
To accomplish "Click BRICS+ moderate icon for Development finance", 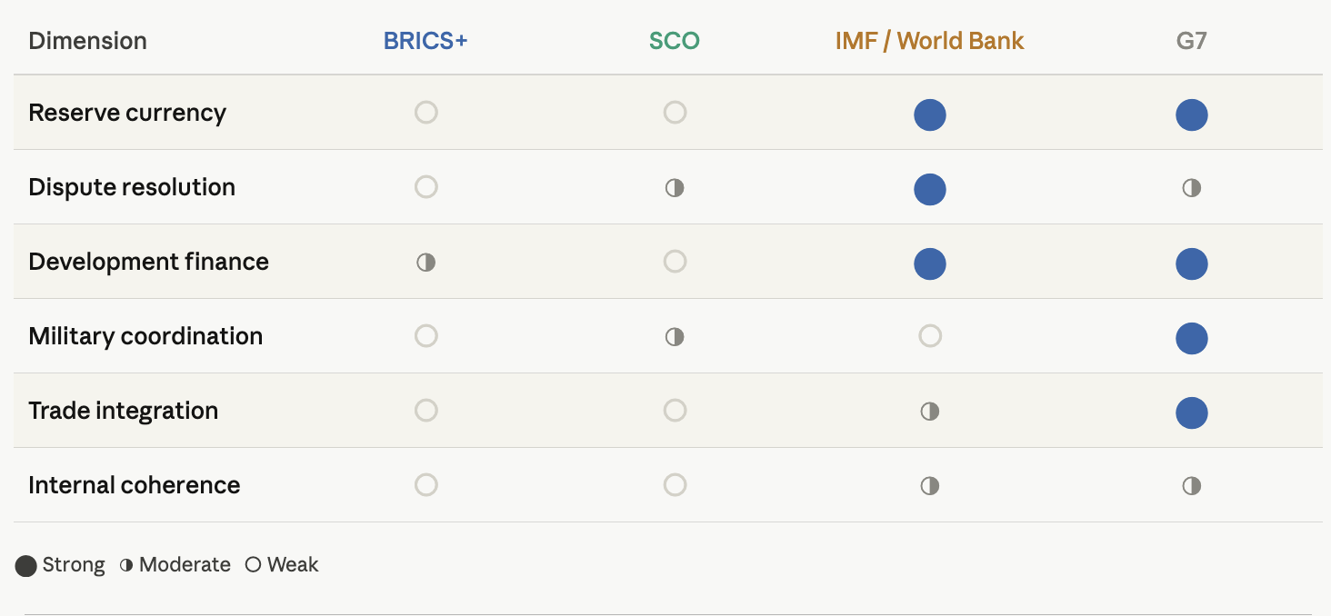I will (x=425, y=263).
